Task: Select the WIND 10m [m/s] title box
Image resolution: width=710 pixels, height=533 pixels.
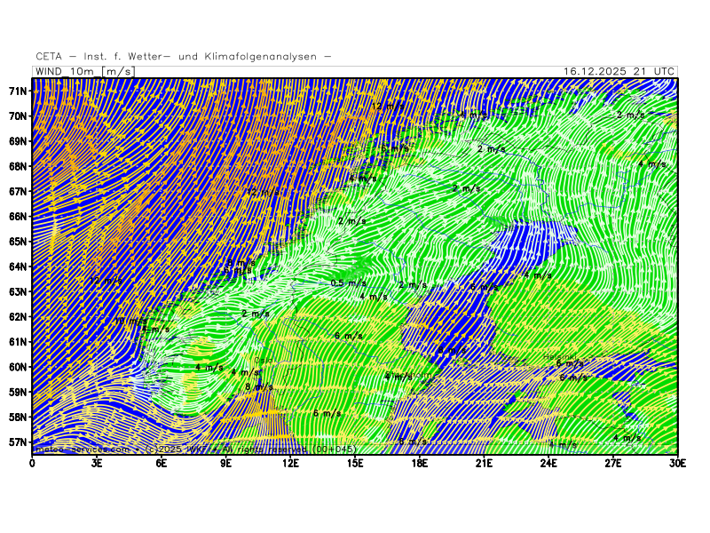Action: 83,71
